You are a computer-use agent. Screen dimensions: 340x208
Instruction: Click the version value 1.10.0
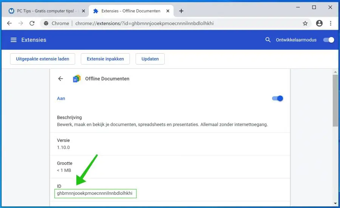[x=63, y=147]
